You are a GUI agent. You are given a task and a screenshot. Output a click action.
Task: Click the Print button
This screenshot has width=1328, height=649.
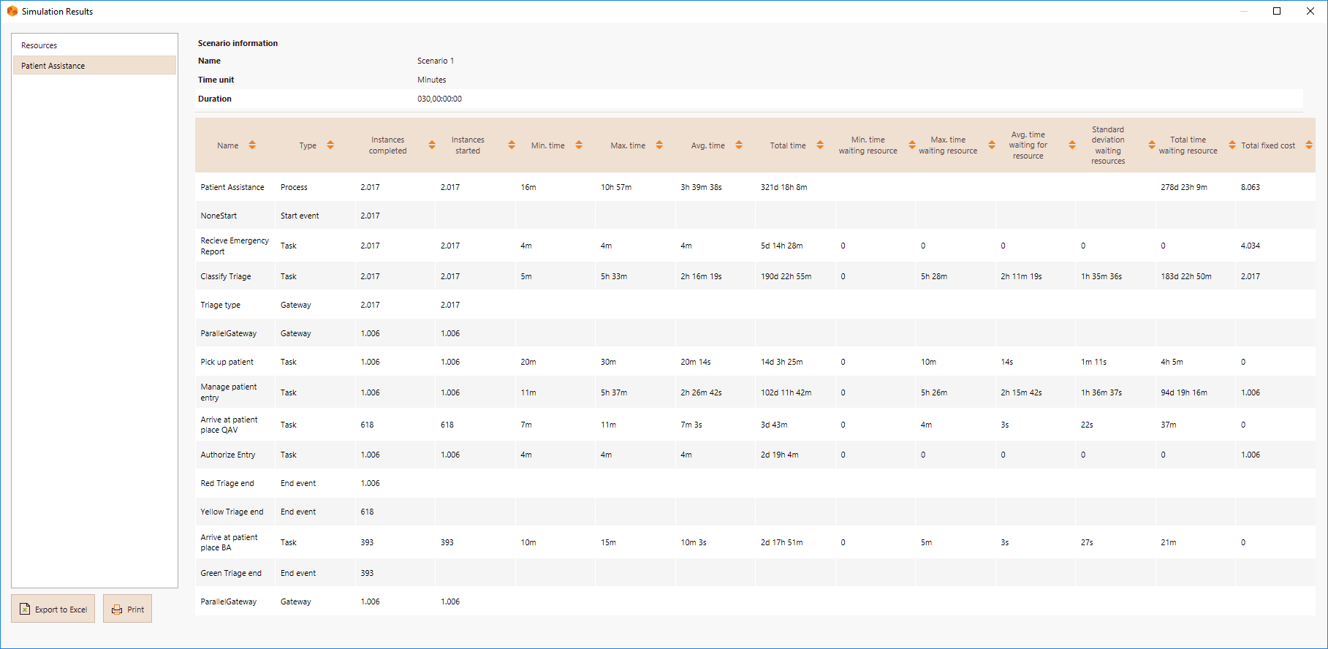[x=128, y=609]
